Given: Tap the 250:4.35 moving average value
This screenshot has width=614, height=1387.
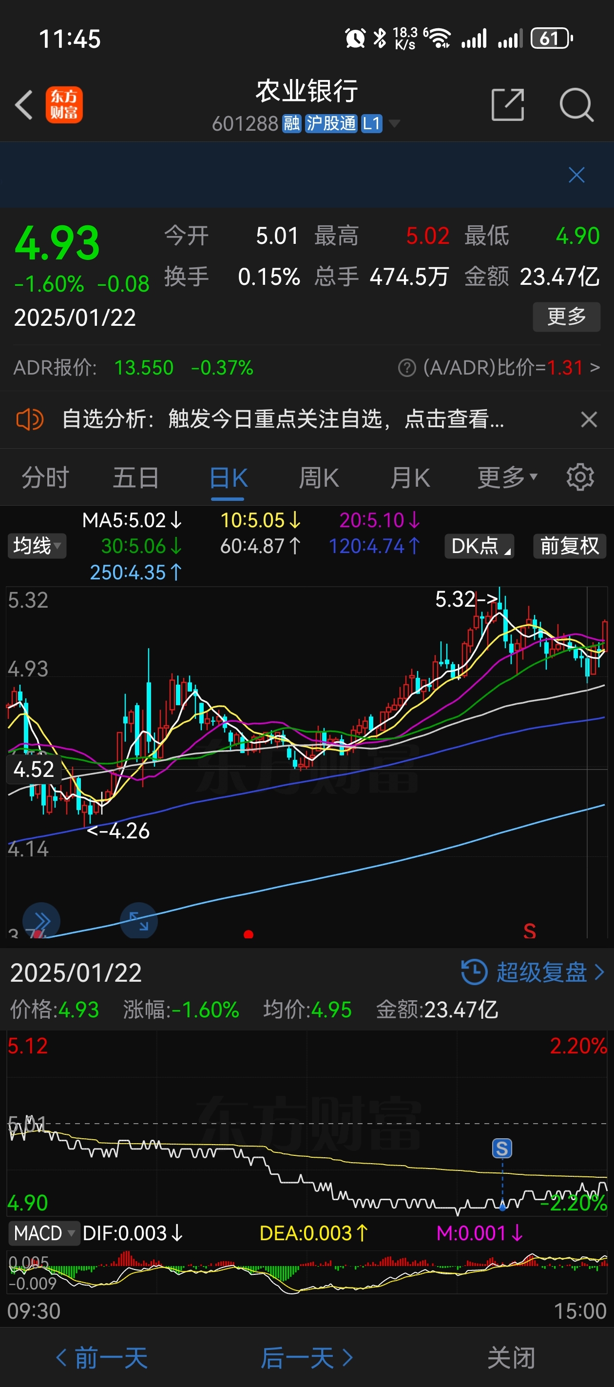Looking at the screenshot, I should pyautogui.click(x=136, y=573).
